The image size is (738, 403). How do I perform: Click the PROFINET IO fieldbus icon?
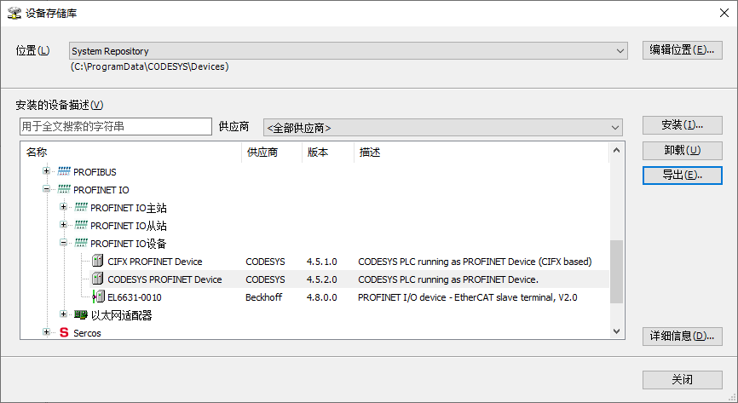pos(64,189)
